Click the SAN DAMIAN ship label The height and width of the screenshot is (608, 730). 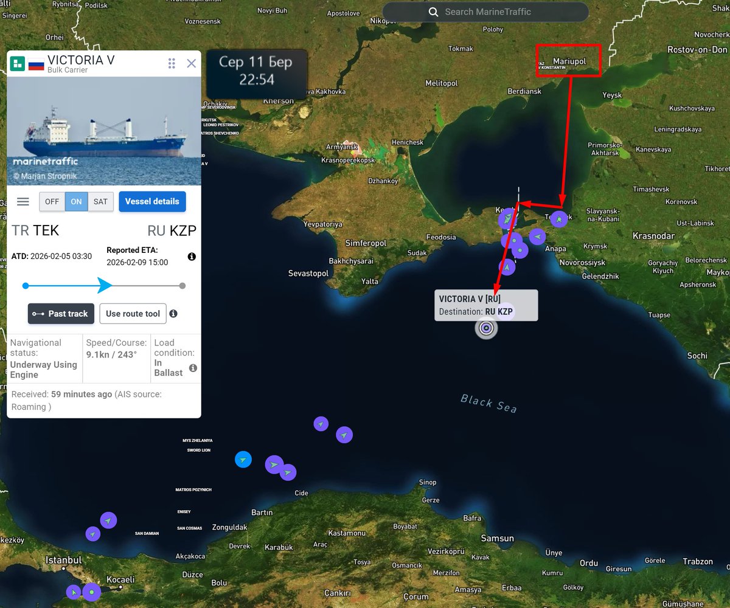coord(147,534)
